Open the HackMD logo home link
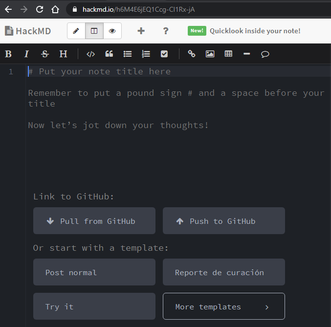The height and width of the screenshot is (327, 331). point(28,31)
